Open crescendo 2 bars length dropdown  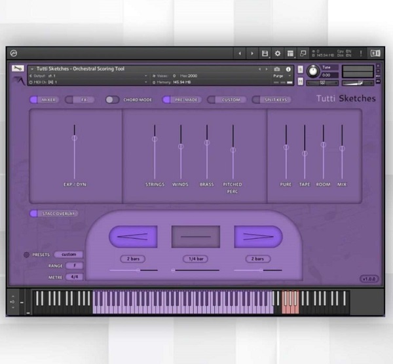click(x=133, y=259)
